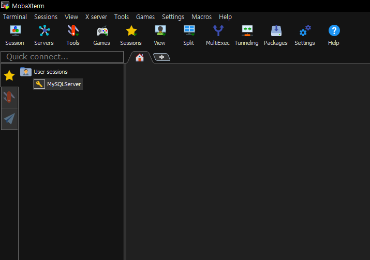This screenshot has height=260, width=370.
Task: Select the Macros paper plane sidebar tab
Action: click(x=9, y=119)
